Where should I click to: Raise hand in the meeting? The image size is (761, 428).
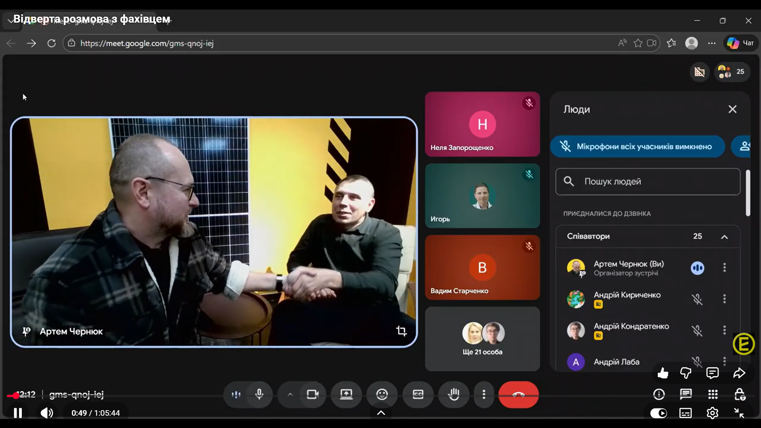(x=454, y=394)
